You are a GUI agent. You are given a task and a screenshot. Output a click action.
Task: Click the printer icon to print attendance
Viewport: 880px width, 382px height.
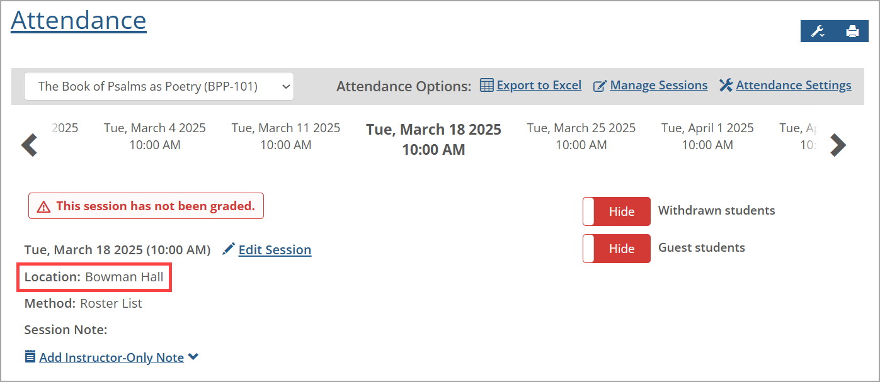coord(852,31)
